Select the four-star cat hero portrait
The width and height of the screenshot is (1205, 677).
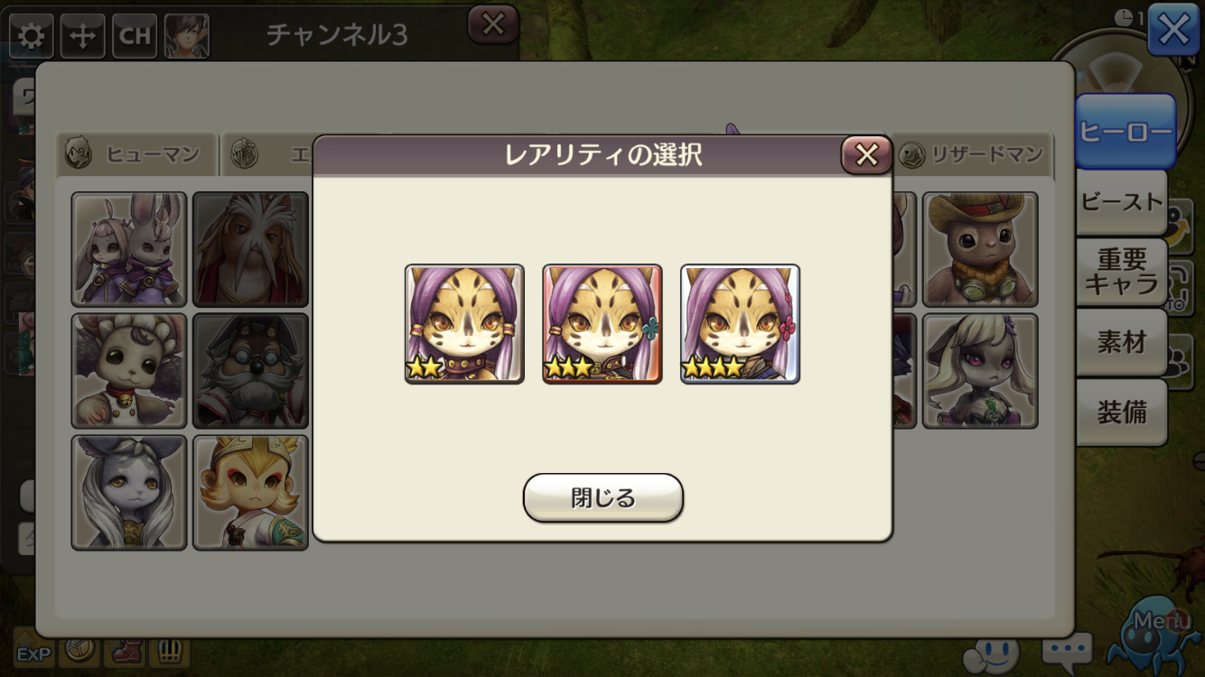[740, 324]
